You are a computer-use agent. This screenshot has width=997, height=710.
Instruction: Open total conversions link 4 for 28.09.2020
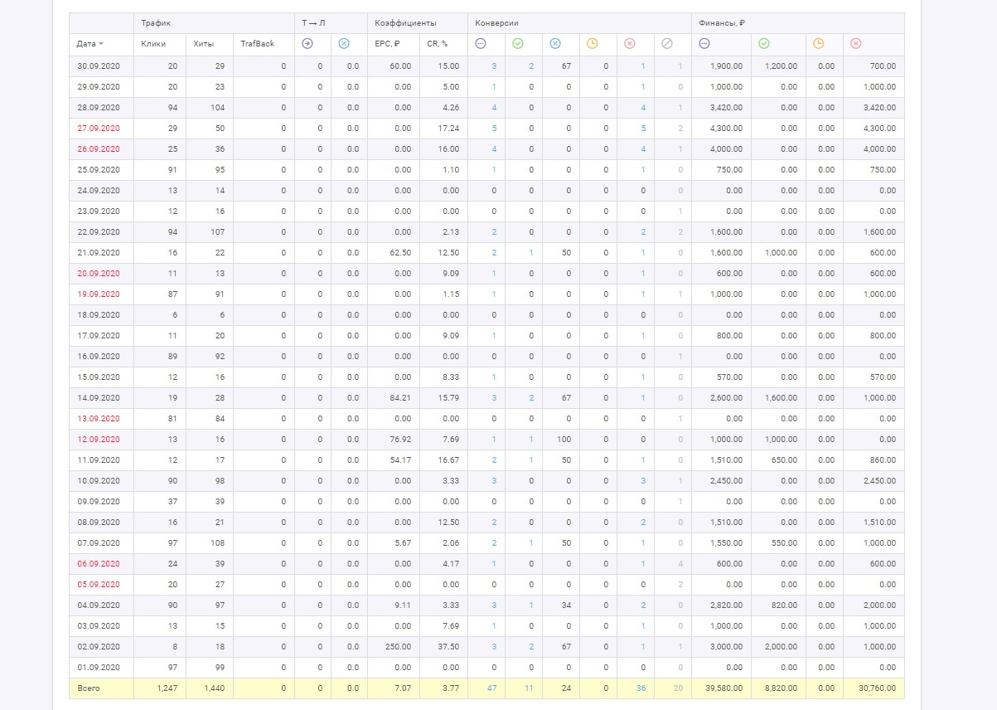click(x=494, y=107)
